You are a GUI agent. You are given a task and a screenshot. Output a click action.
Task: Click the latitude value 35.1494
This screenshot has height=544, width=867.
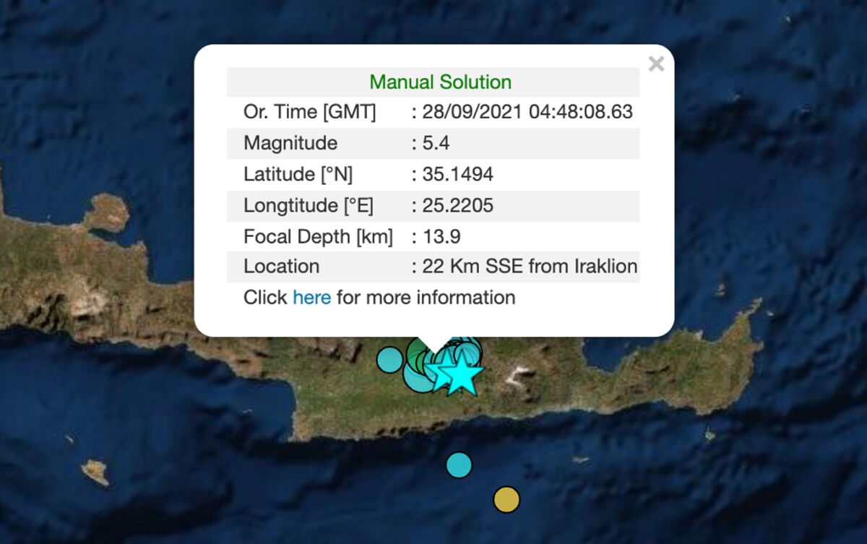point(457,175)
